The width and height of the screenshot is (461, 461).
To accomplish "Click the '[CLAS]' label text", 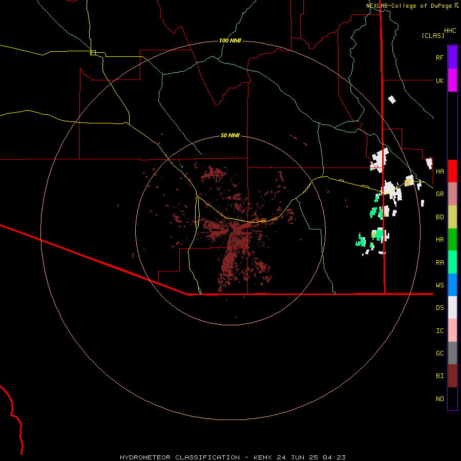I will pyautogui.click(x=433, y=35).
